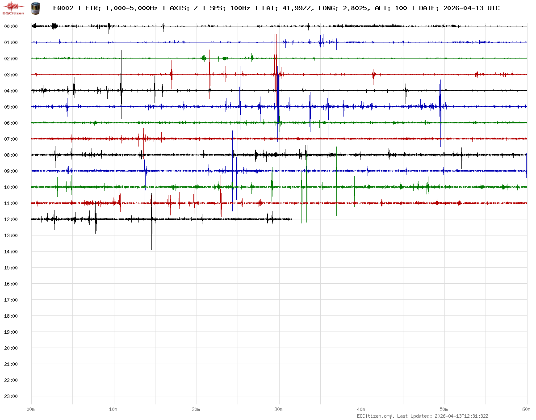536x420 pixels.
Task: Select the 12:00 hour label
Action: (11, 219)
